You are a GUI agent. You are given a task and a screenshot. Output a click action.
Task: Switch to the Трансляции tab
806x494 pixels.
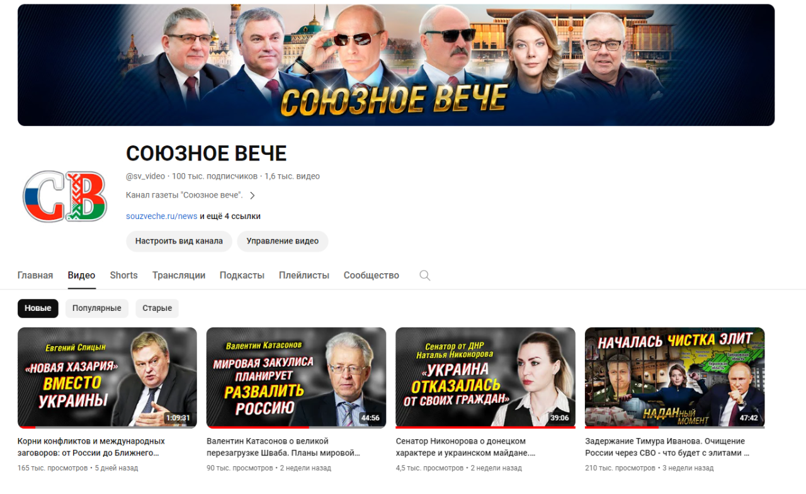(x=179, y=276)
